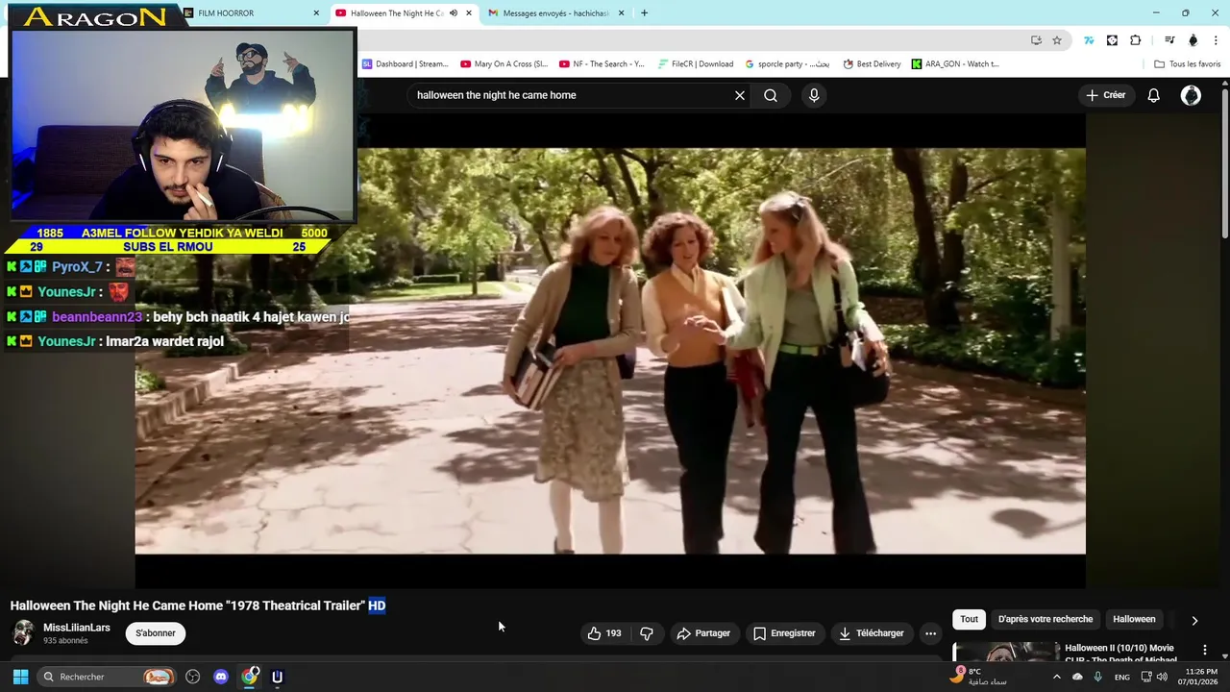Subscribe using the S'abonner button

click(x=156, y=633)
